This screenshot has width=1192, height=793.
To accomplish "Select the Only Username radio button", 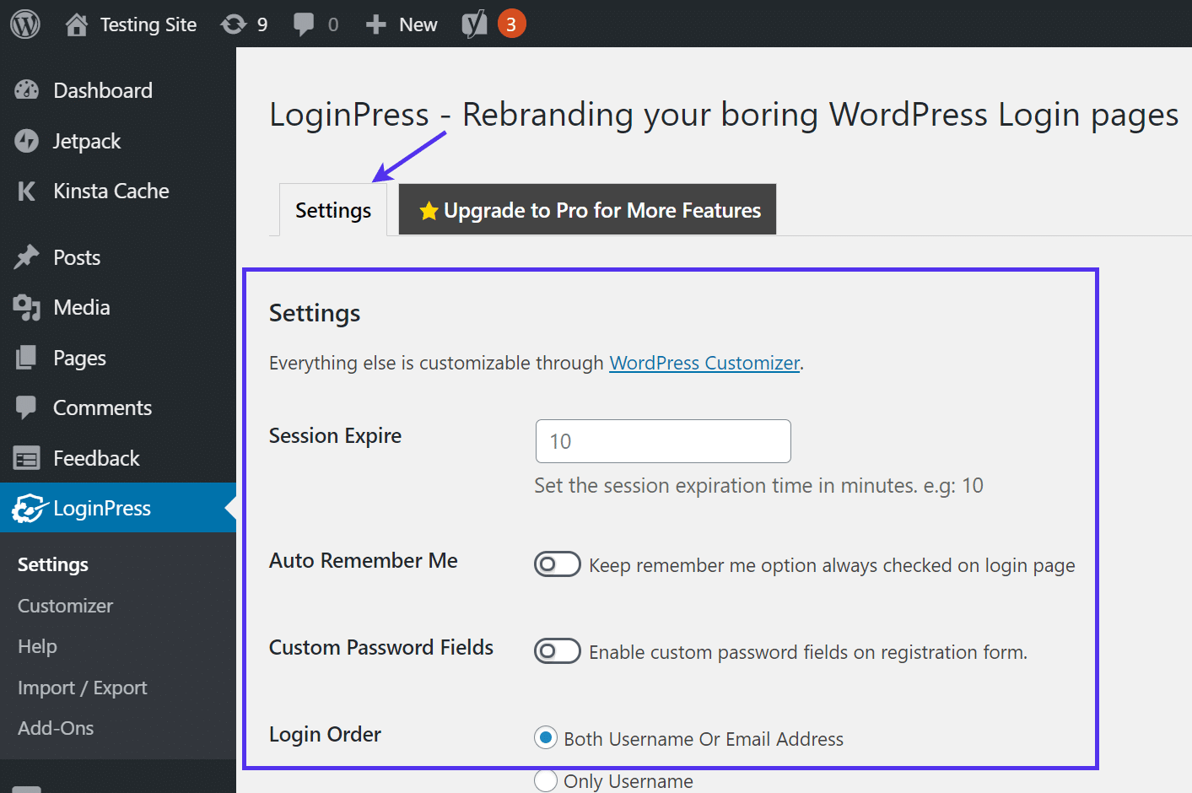I will (x=545, y=780).
